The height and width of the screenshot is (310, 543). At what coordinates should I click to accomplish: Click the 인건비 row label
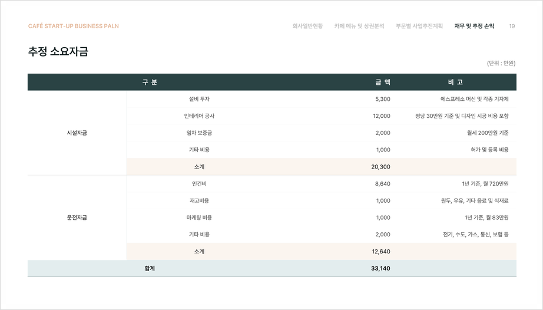click(199, 183)
